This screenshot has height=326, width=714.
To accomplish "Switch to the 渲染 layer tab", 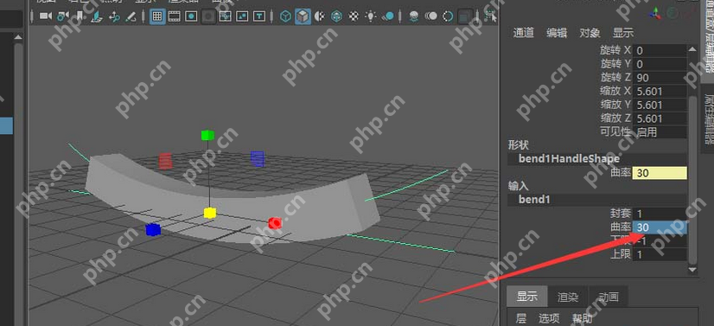I will click(567, 297).
